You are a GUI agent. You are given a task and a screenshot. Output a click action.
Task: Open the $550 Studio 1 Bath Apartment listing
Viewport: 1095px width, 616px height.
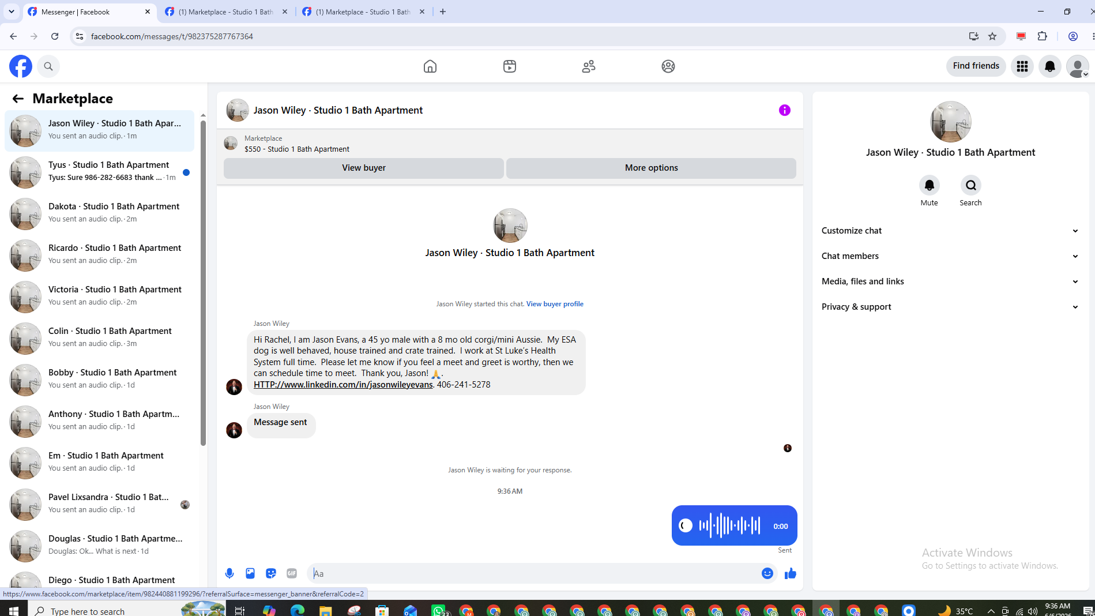(x=297, y=149)
